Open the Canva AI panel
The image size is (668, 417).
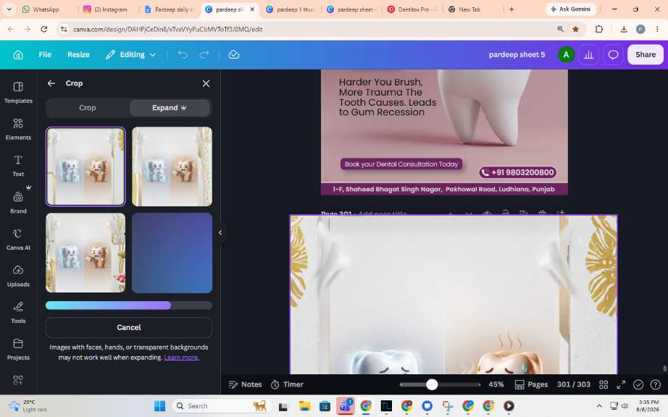coord(18,239)
